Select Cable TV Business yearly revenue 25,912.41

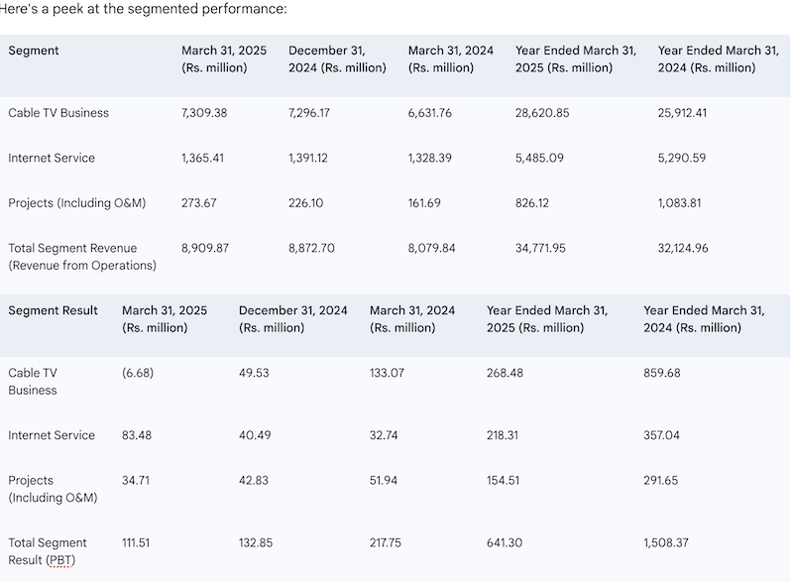pos(682,113)
